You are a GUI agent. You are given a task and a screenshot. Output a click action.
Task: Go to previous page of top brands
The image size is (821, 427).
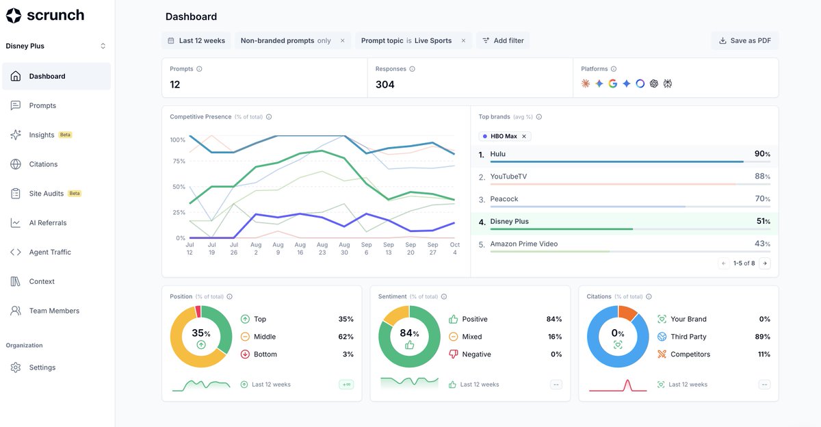point(724,263)
